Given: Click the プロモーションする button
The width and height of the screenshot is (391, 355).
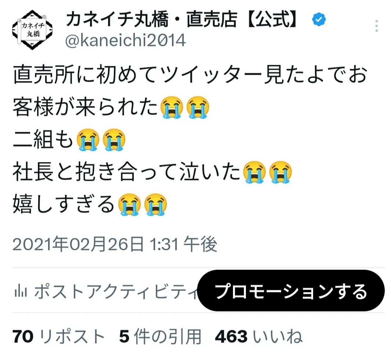Looking at the screenshot, I should click(291, 291).
